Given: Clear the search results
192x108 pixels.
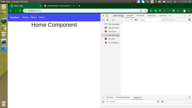Looking at the screenshot, I should point(162,101).
